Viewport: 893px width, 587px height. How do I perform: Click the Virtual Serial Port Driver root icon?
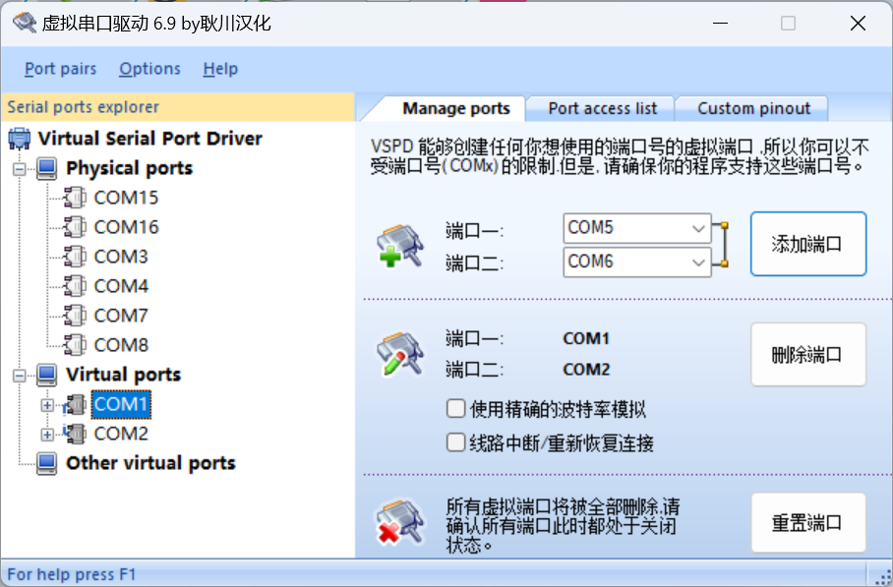click(x=20, y=139)
